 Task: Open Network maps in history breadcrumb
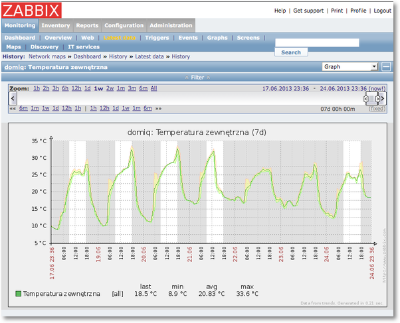(x=47, y=56)
